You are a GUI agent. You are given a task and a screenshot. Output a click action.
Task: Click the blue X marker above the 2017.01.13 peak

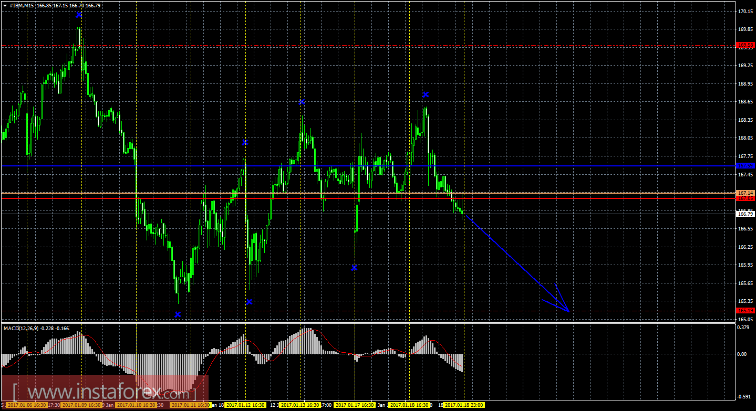[302, 102]
